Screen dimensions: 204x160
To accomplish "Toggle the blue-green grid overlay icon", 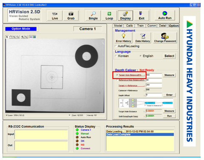I will tap(34, 37).
